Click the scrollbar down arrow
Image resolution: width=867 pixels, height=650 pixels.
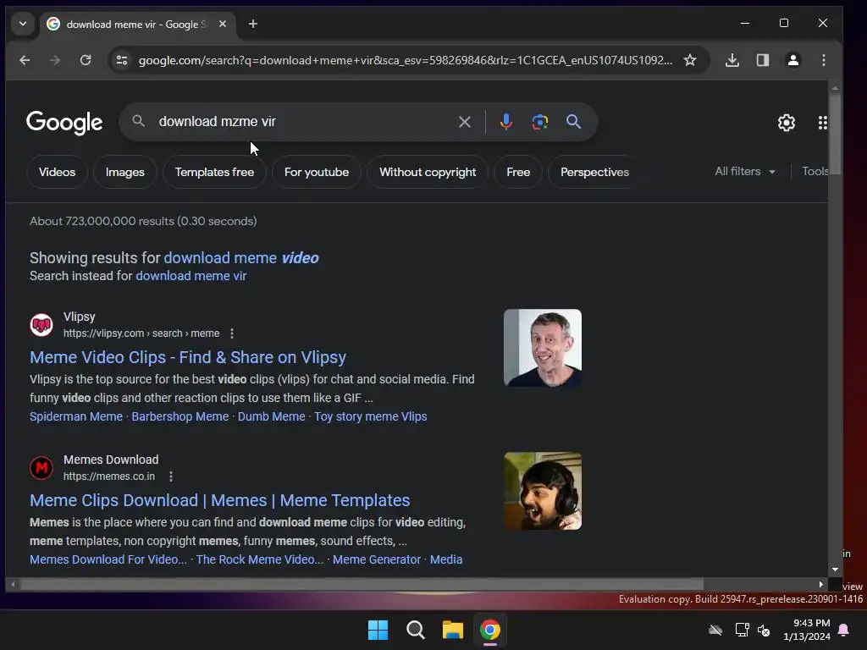coord(835,570)
